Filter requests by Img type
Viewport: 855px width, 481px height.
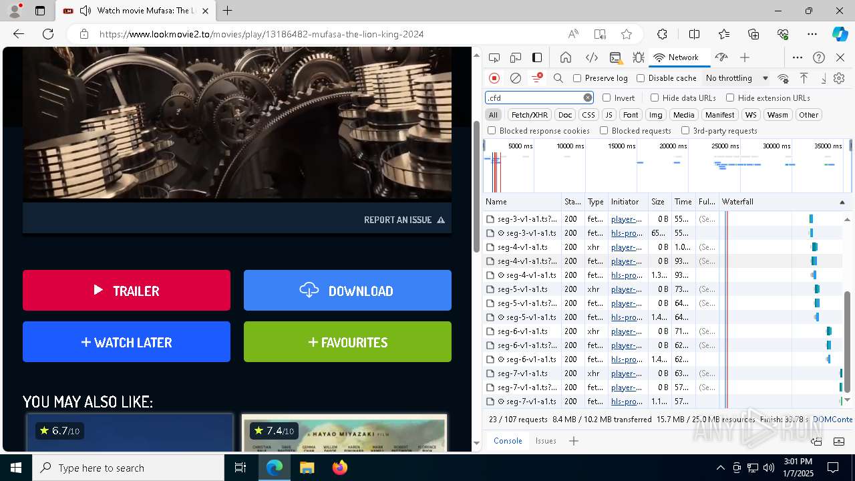[656, 115]
